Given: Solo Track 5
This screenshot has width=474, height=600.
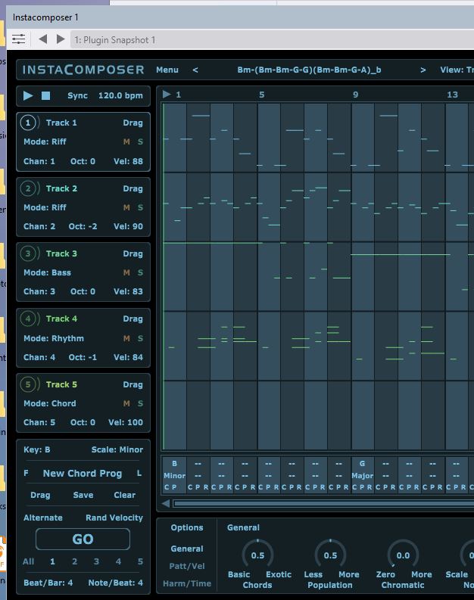Looking at the screenshot, I should (x=141, y=403).
